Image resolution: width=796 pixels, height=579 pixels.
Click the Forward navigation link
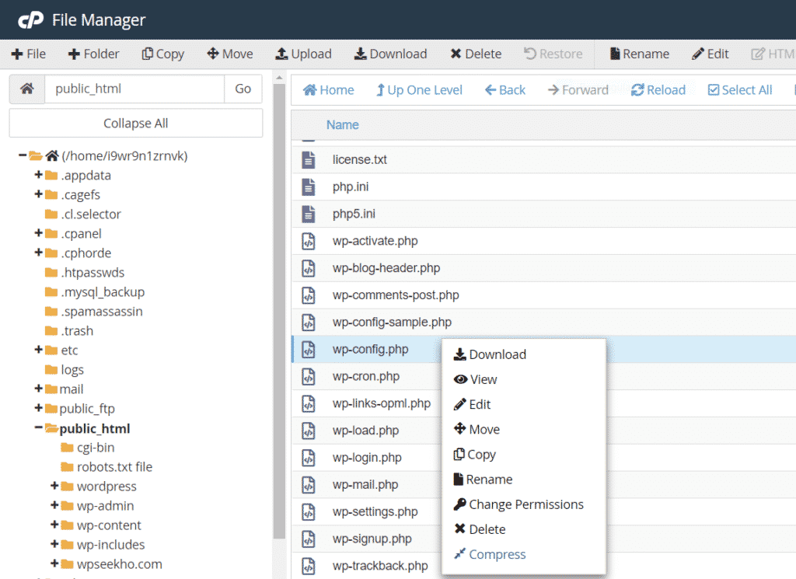(578, 90)
